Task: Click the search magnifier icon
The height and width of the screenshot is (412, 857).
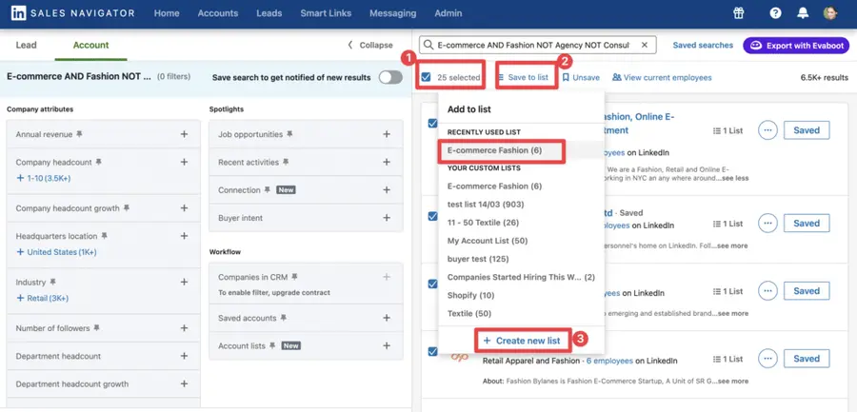Action: [428, 45]
